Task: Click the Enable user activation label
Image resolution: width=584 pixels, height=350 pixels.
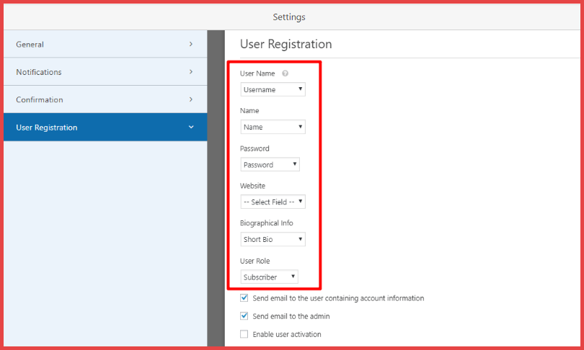Action: point(287,334)
